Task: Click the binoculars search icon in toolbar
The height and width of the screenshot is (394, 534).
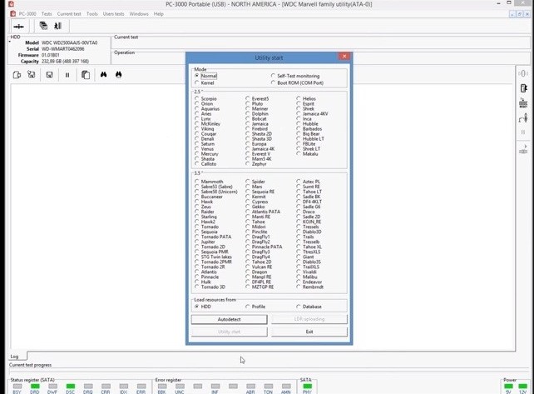Action: point(104,75)
